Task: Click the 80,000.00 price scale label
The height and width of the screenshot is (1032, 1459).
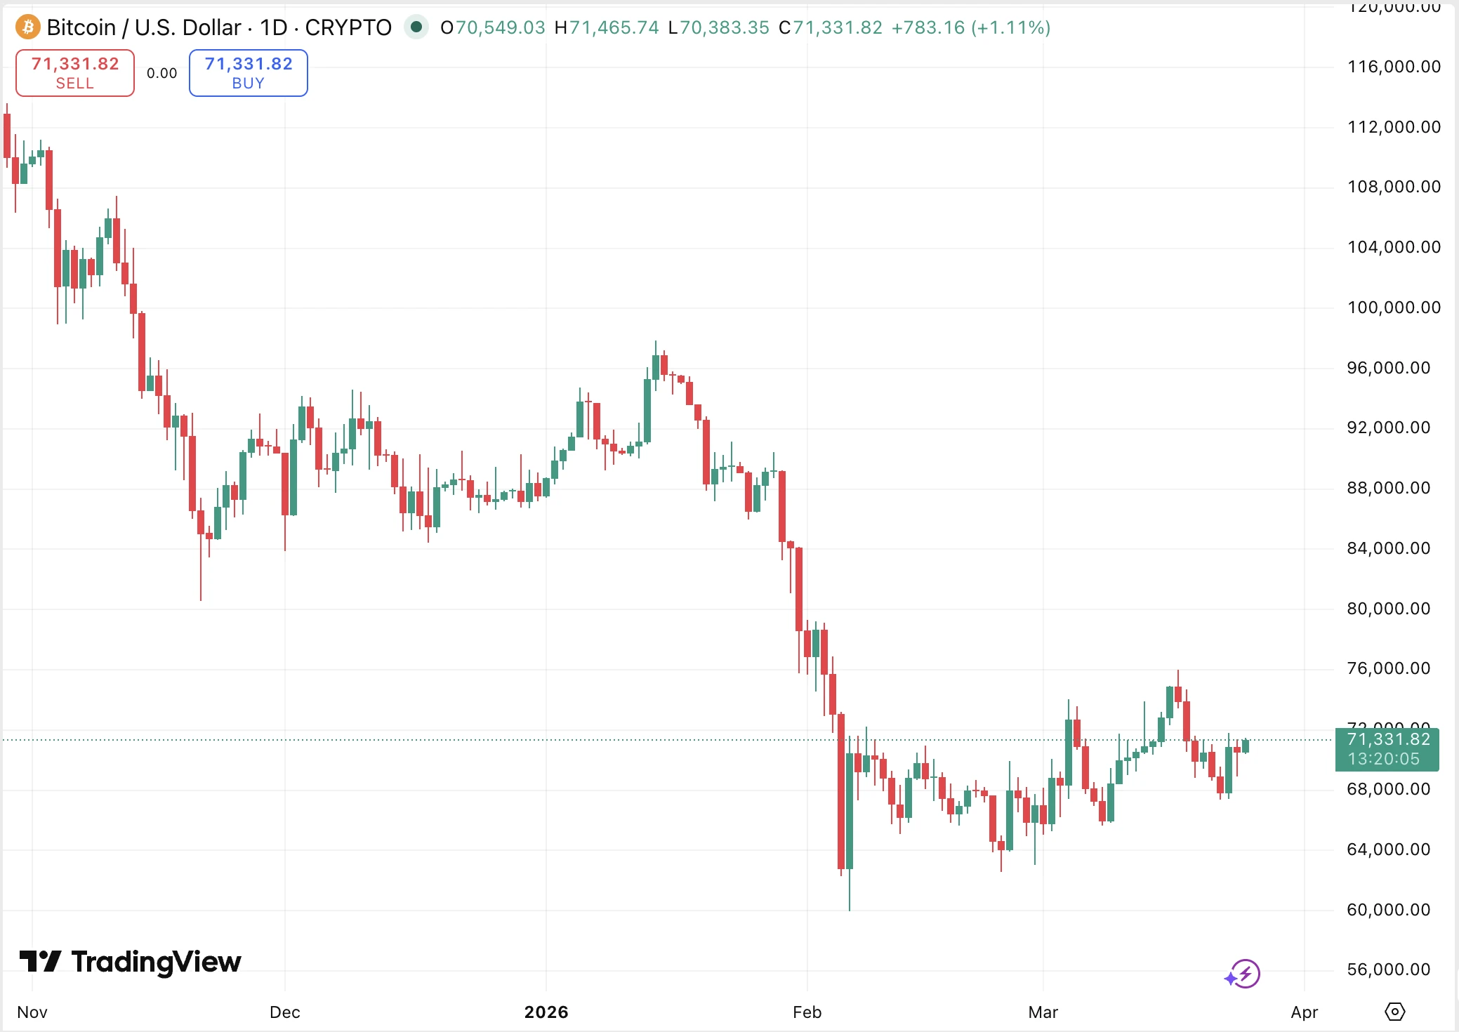Action: point(1388,609)
